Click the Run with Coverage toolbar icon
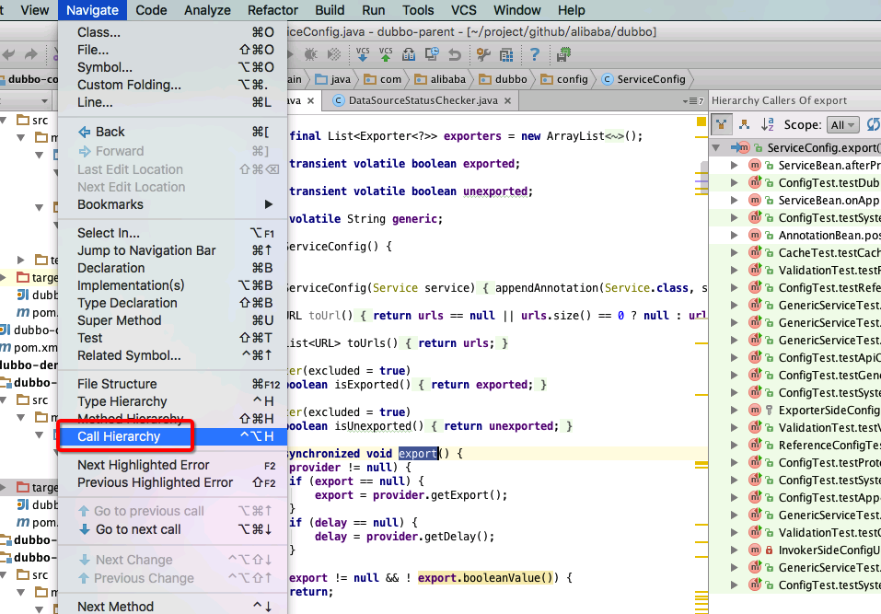The width and height of the screenshot is (881, 614). [334, 54]
